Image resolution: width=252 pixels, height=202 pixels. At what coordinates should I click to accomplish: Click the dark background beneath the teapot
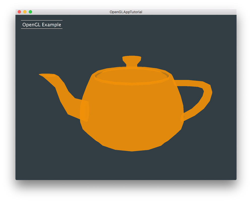pos(126,166)
